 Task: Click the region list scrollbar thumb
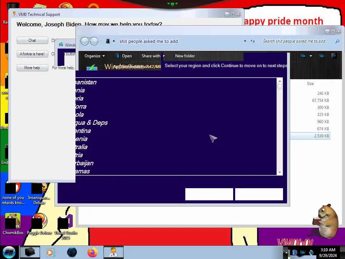click(280, 87)
